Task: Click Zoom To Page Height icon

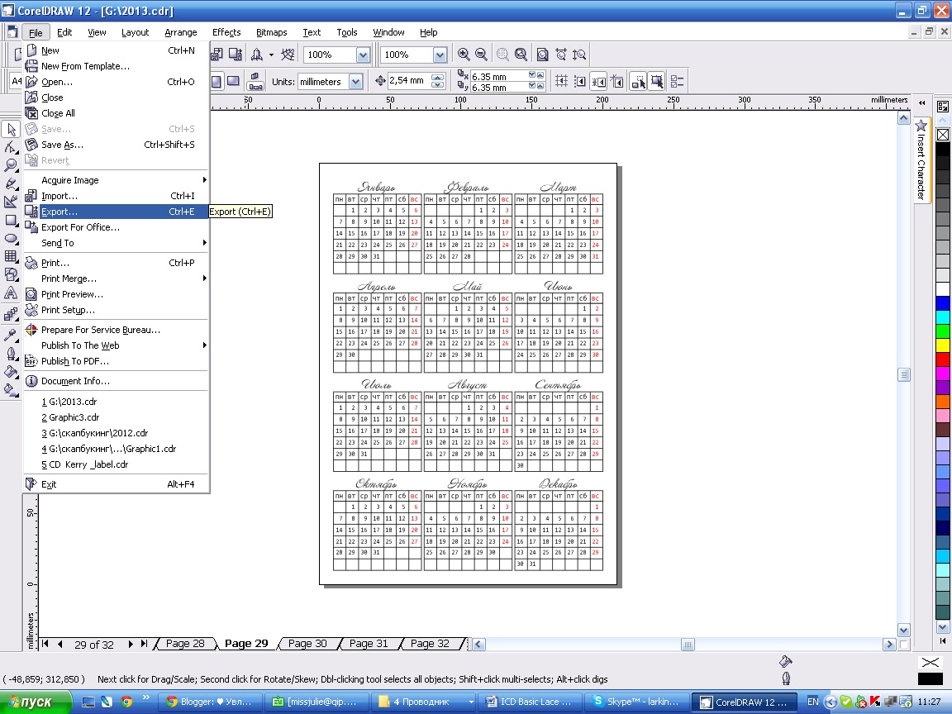Action: coord(579,55)
